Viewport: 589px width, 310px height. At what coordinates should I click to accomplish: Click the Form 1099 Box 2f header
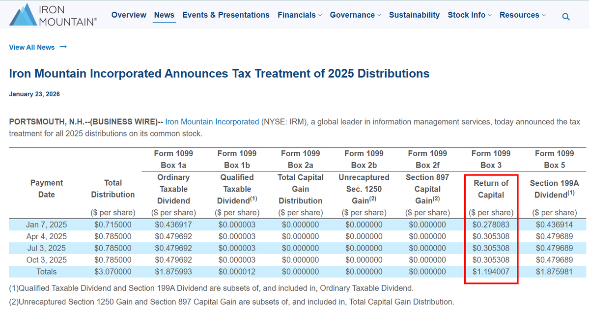(427, 159)
